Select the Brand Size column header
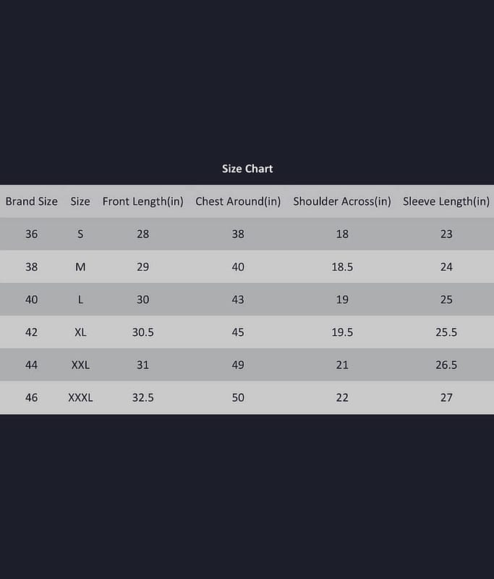 tap(32, 201)
